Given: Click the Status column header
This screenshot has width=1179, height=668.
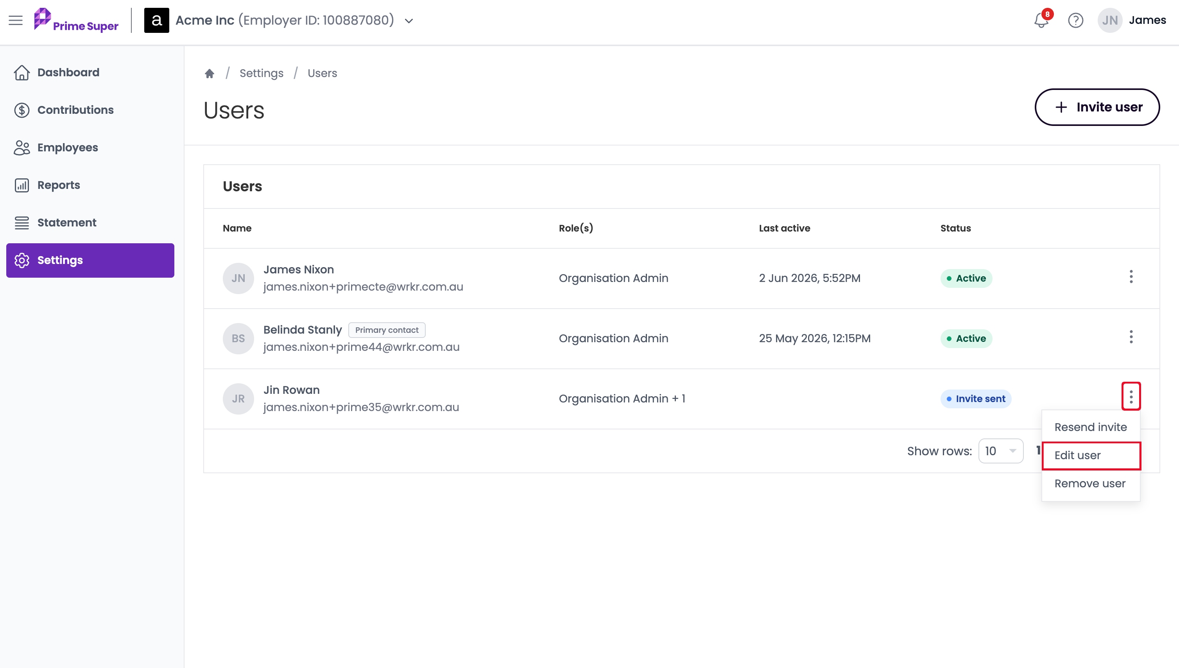Looking at the screenshot, I should pyautogui.click(x=956, y=228).
